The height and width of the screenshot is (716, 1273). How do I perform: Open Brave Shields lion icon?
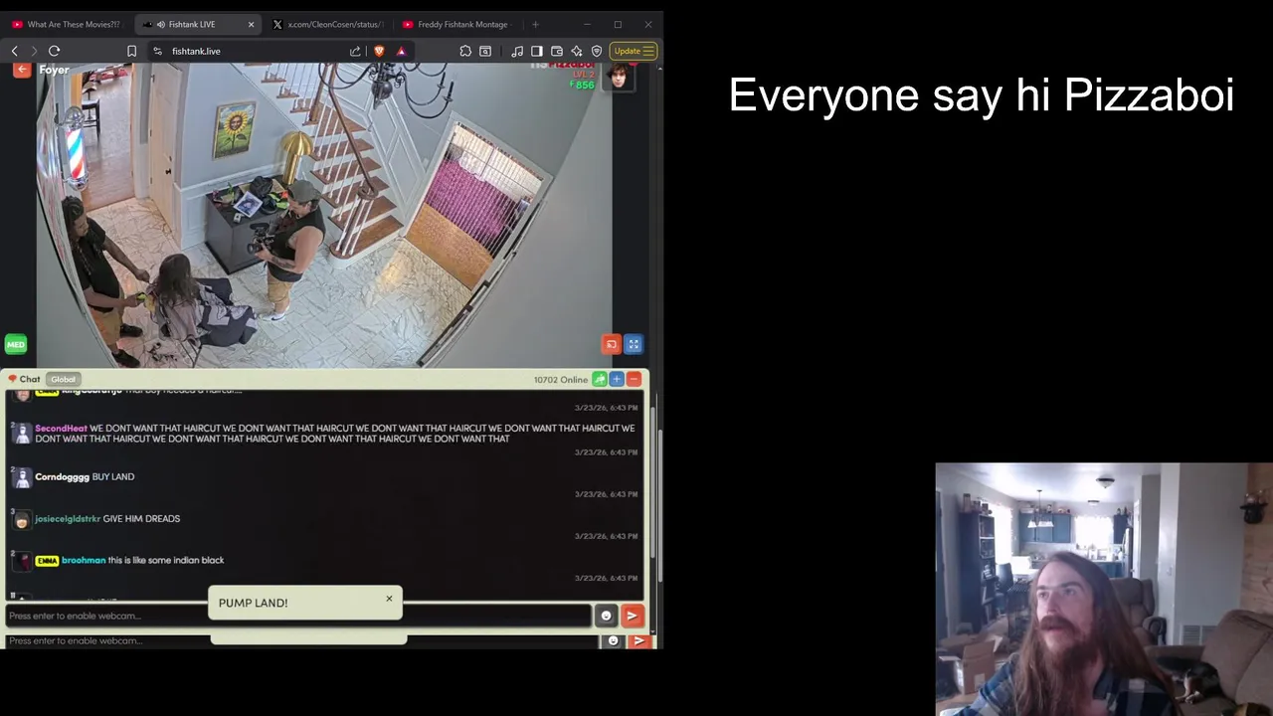coord(379,51)
